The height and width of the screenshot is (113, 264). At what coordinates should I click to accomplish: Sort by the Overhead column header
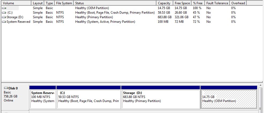[x=238, y=3]
